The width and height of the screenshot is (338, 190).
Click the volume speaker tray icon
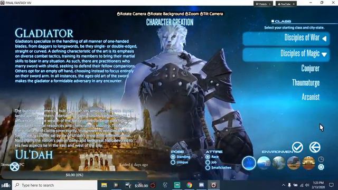click(307, 185)
